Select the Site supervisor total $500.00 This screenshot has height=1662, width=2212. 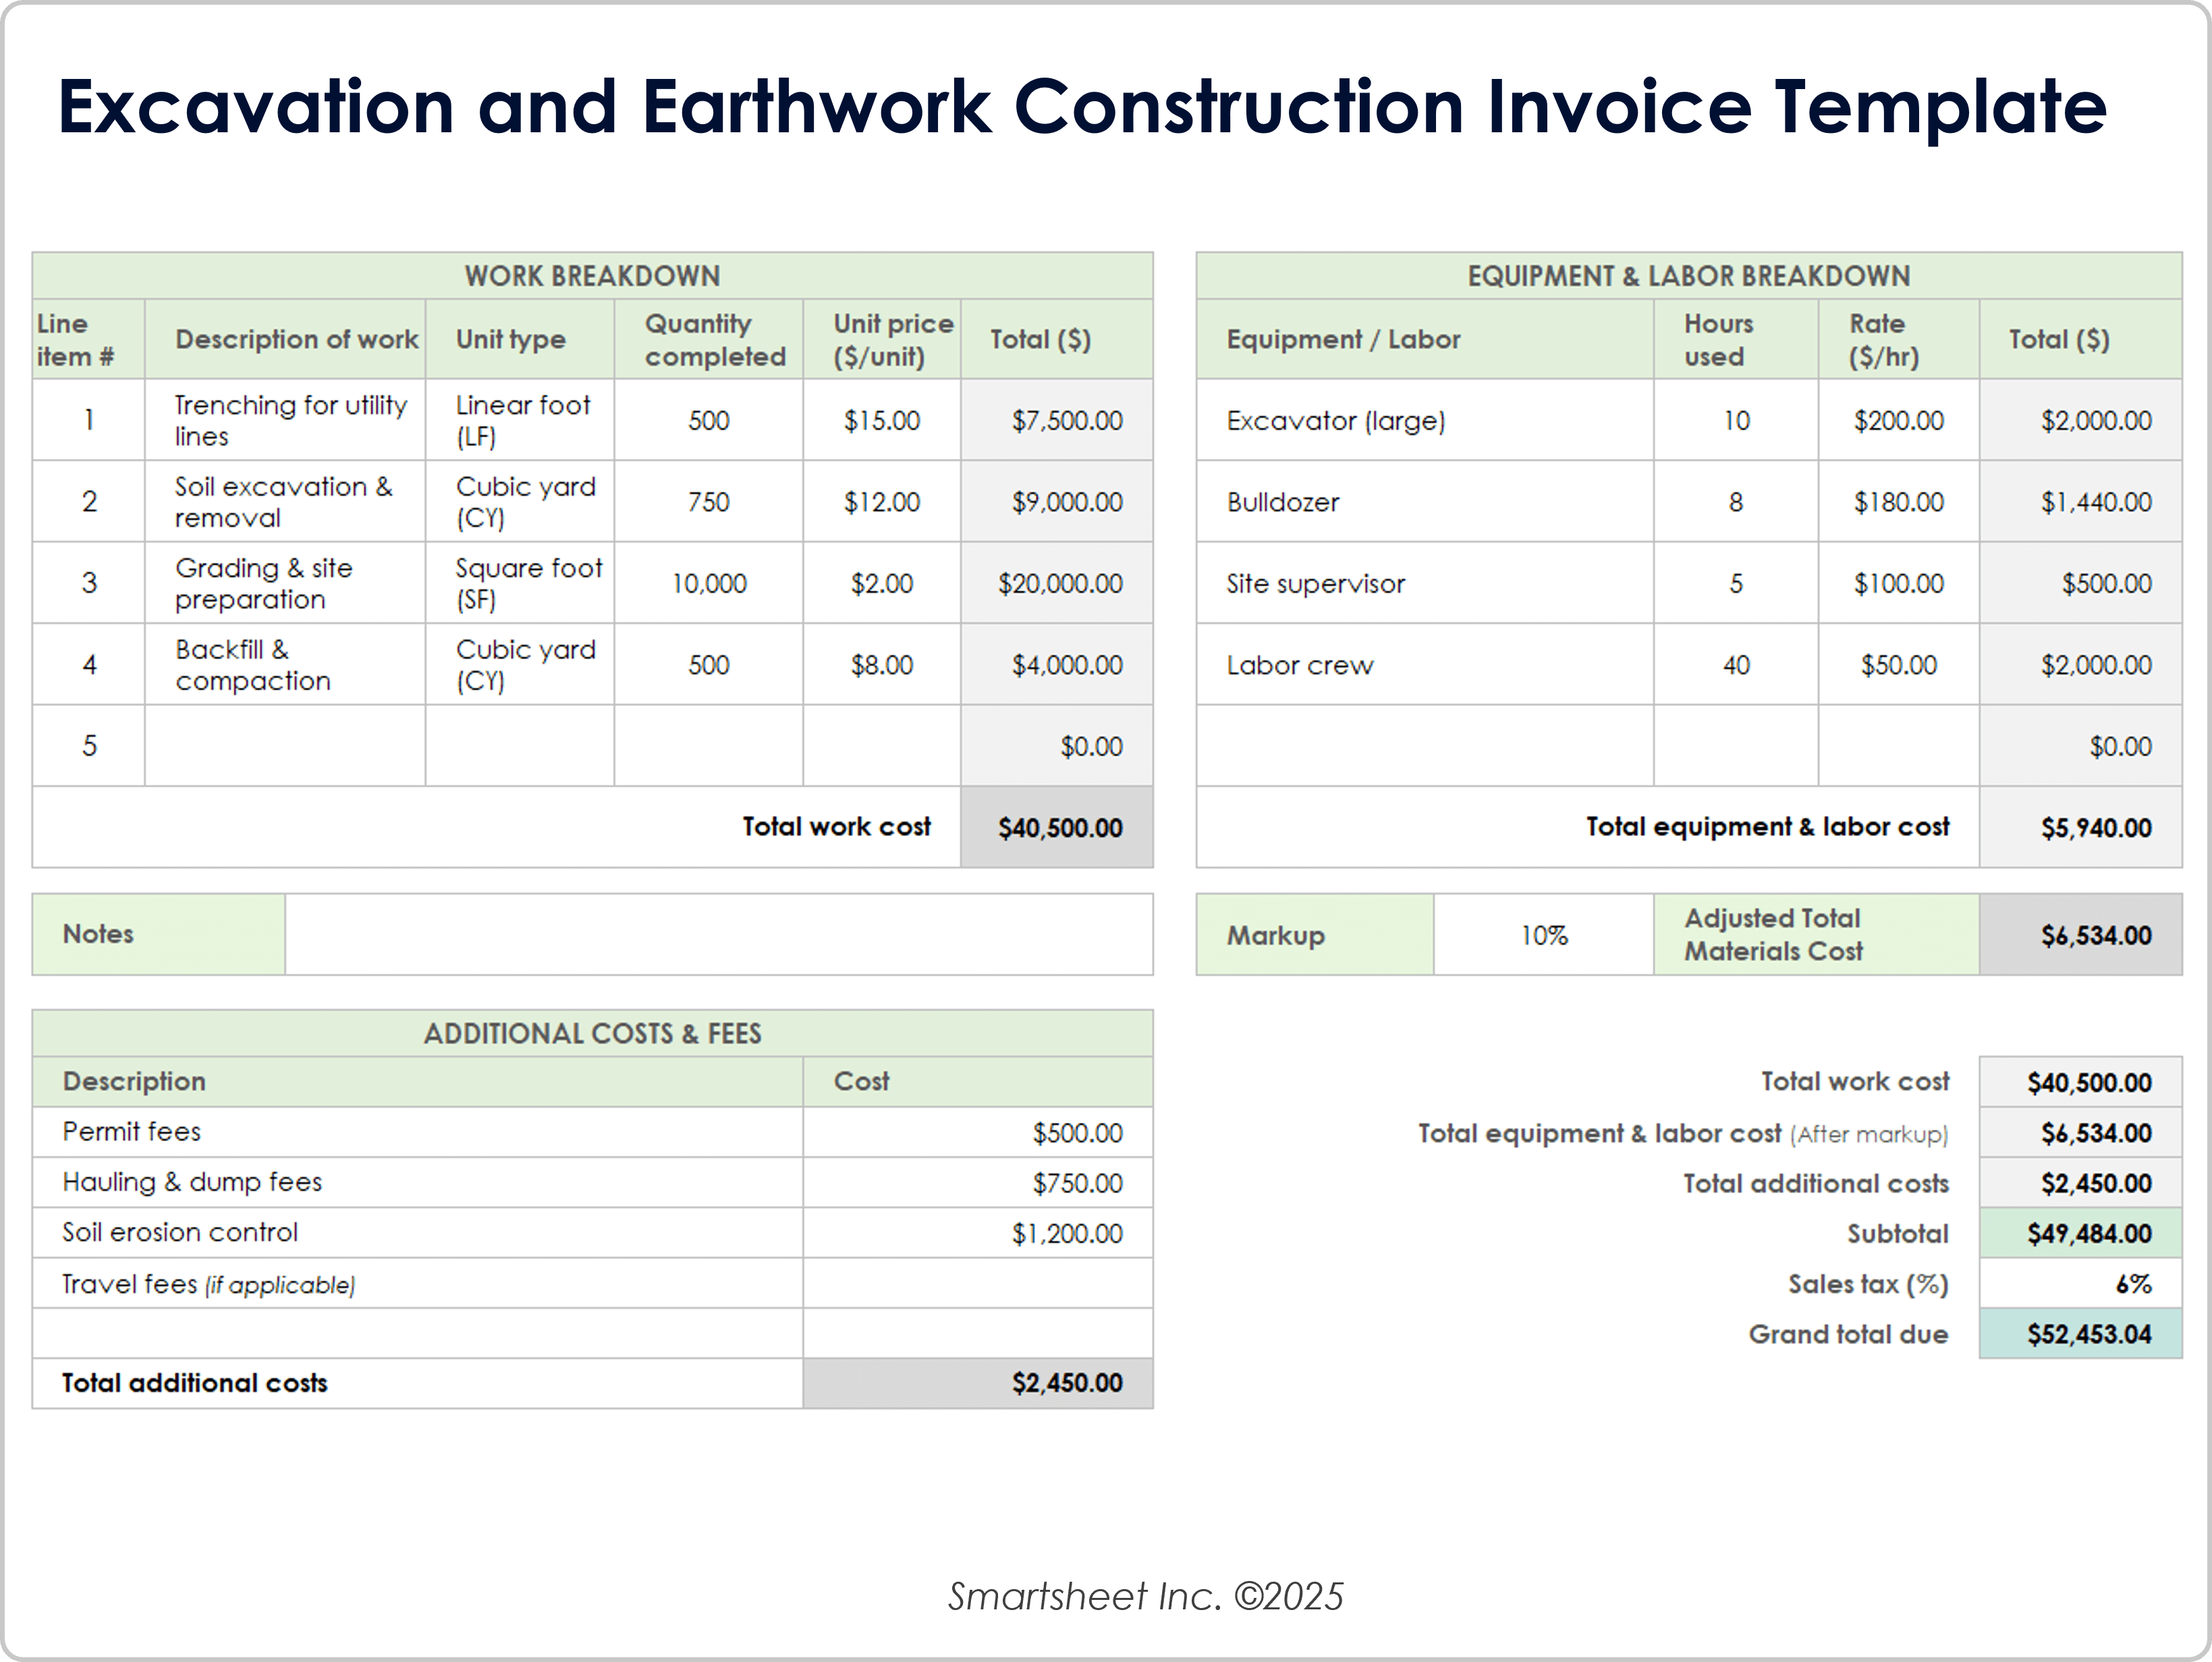pyautogui.click(x=2081, y=583)
